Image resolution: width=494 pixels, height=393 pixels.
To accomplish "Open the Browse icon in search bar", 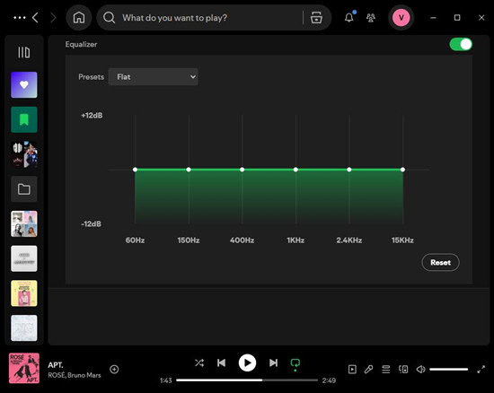I will [316, 18].
